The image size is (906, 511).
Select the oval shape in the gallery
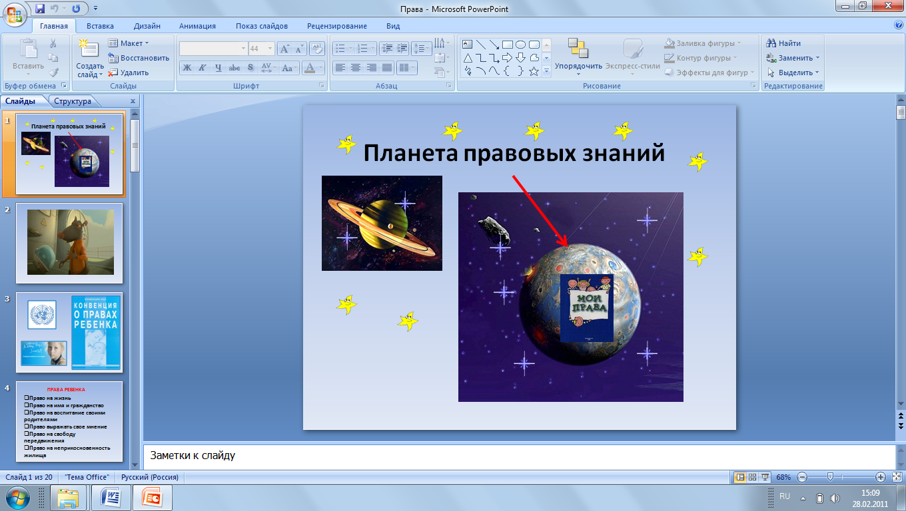521,45
